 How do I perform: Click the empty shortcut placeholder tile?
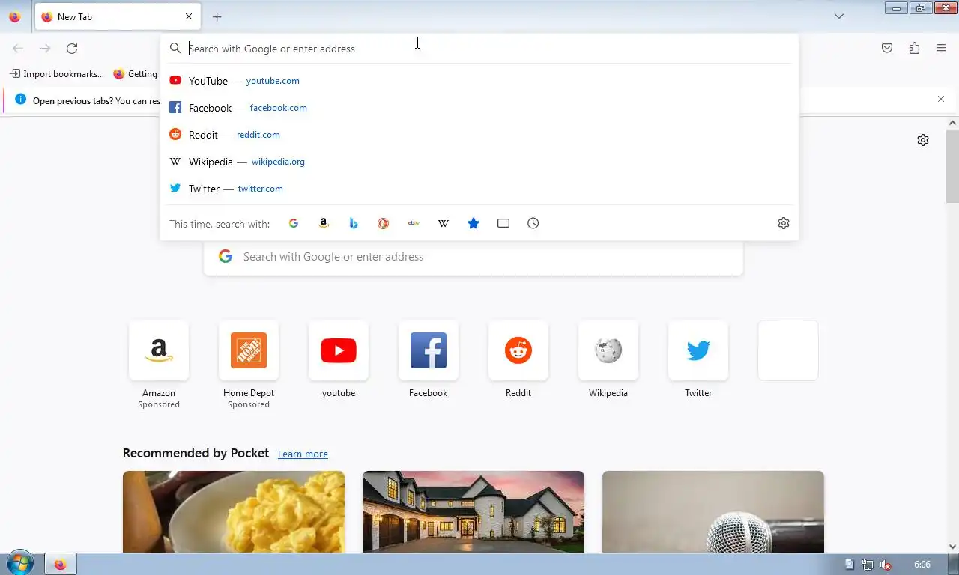[x=788, y=350]
